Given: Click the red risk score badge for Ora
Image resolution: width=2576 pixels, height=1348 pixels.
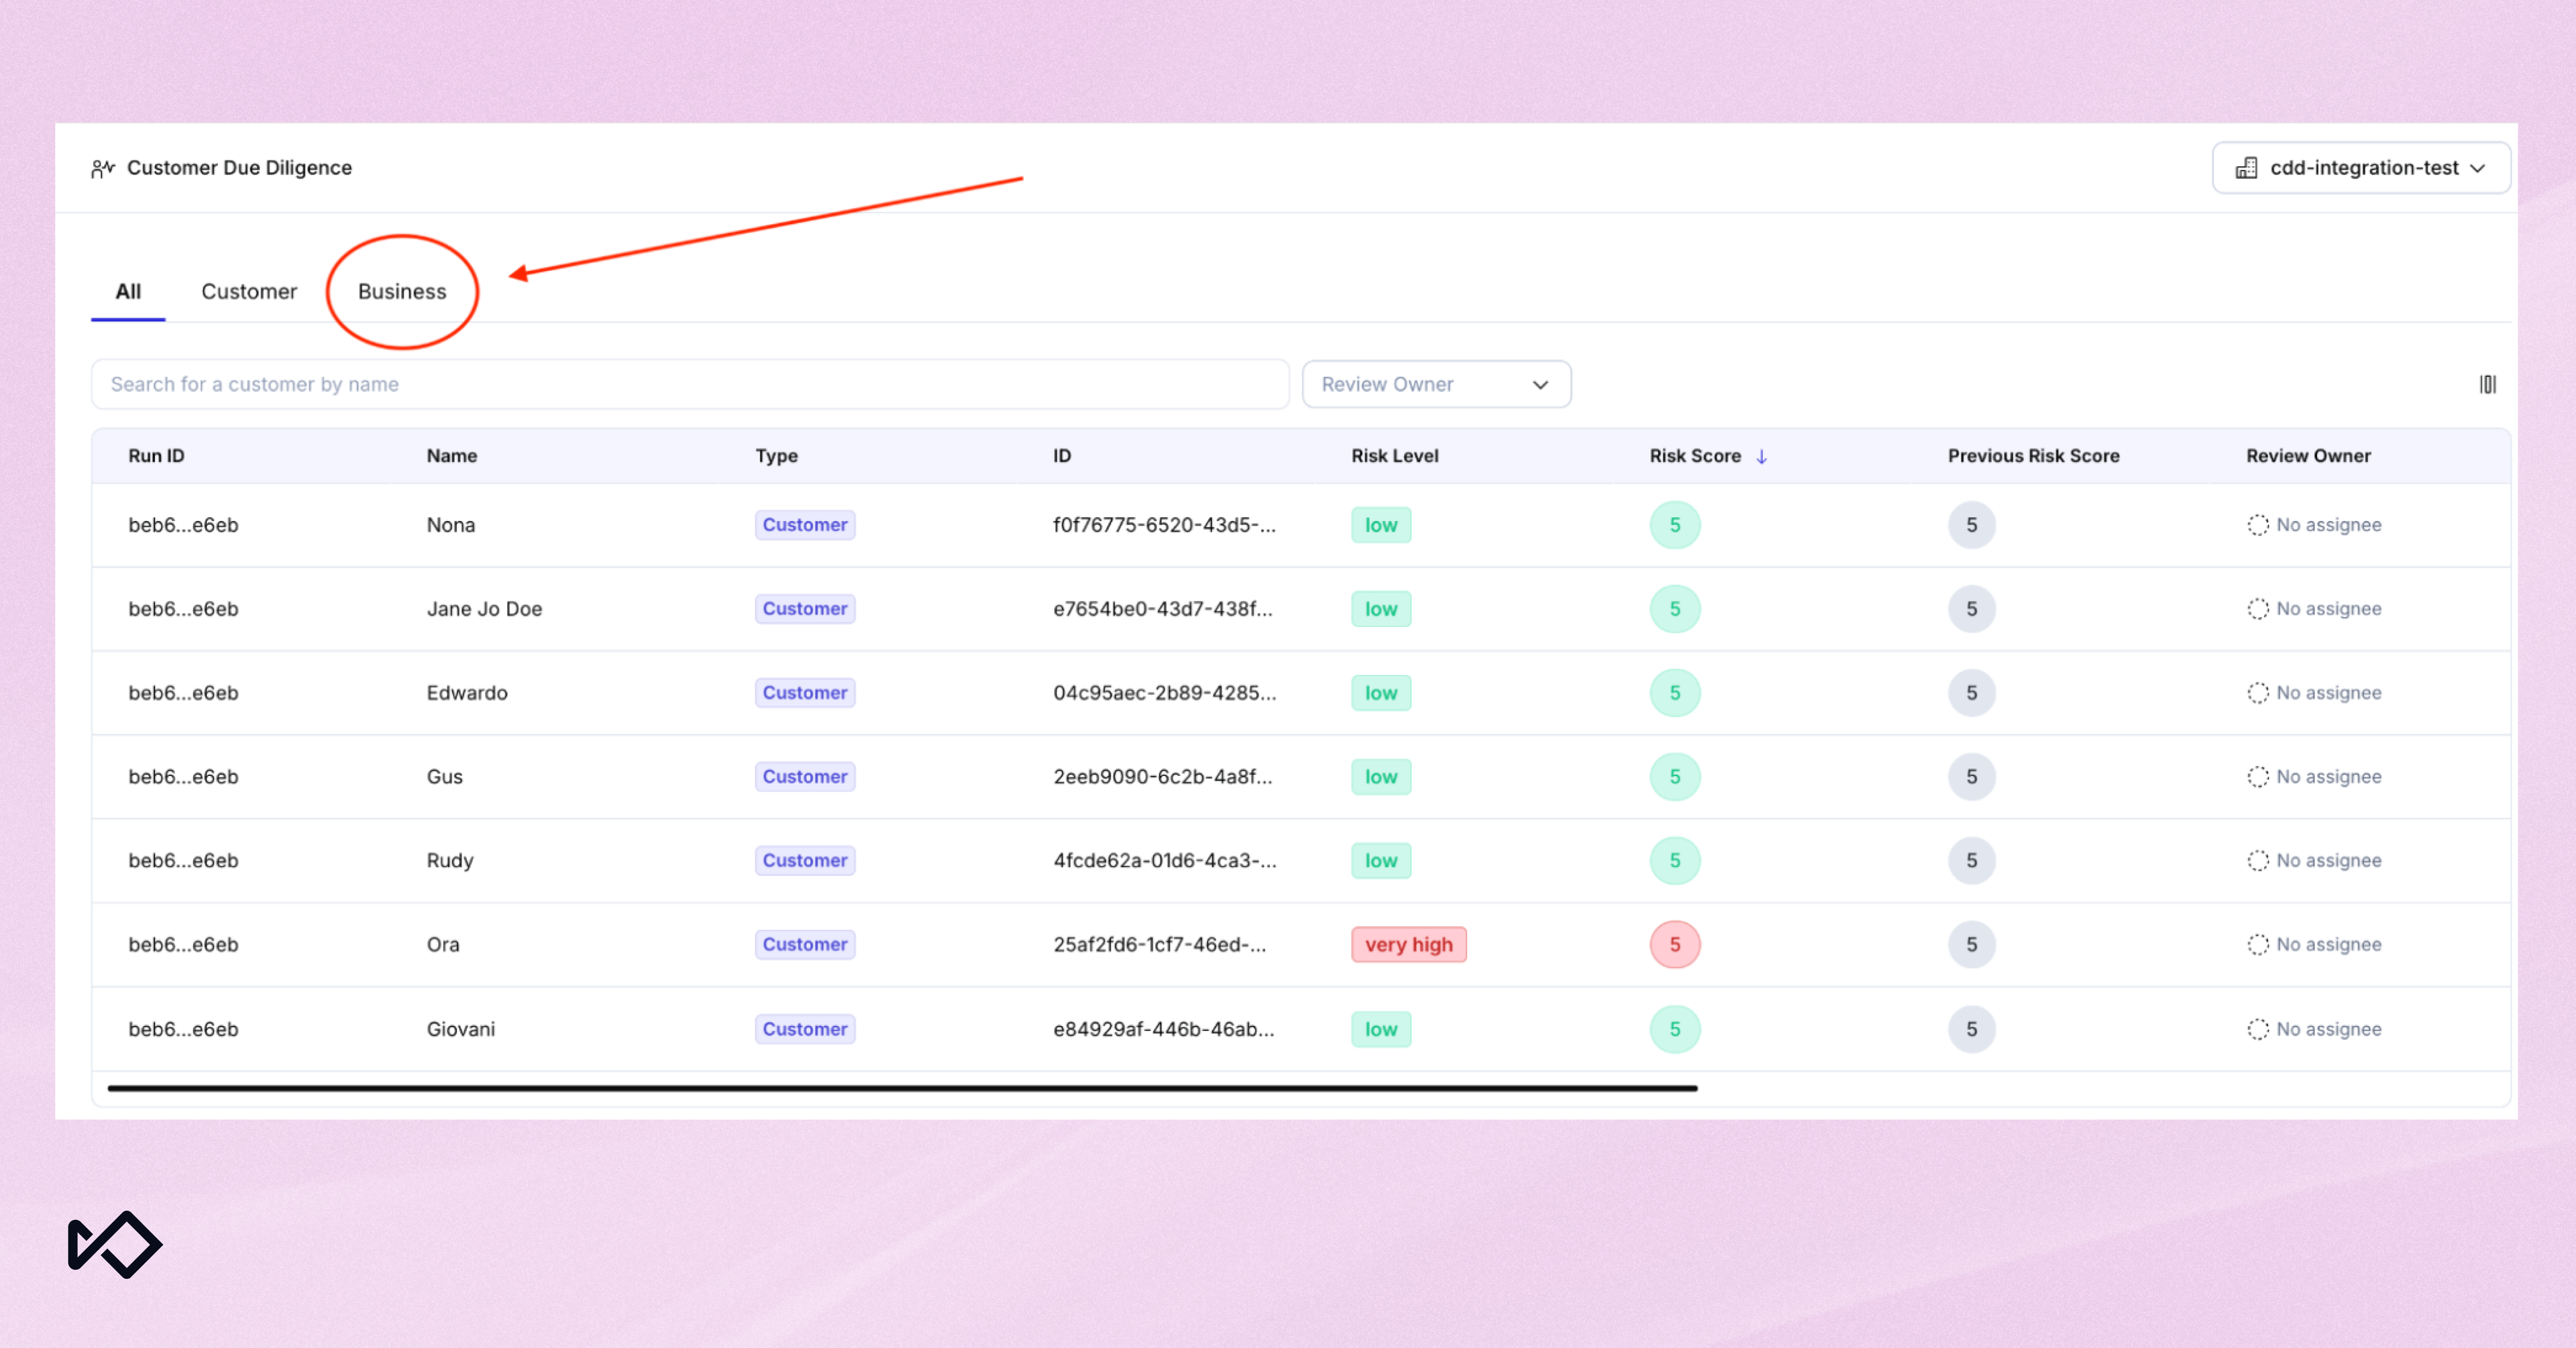Looking at the screenshot, I should point(1675,945).
